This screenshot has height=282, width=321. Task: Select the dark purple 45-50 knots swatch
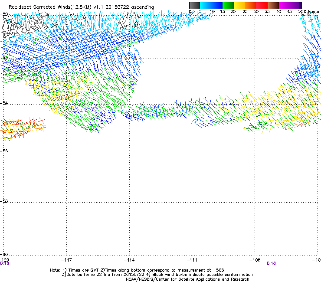click(296, 5)
